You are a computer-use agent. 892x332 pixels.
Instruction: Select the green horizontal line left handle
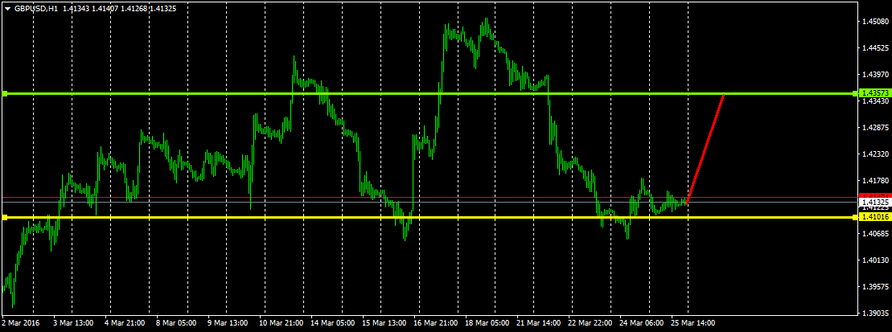5,93
